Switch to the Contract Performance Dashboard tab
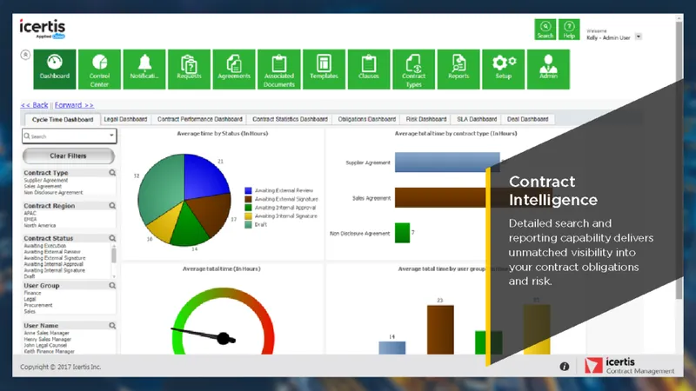Viewport: 696px width, 391px height. pyautogui.click(x=200, y=119)
